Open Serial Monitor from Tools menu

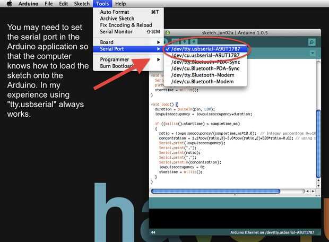coord(128,31)
